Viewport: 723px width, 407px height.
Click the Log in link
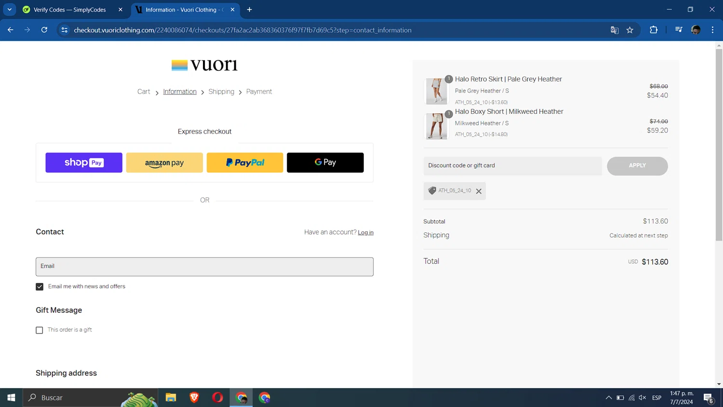(365, 232)
